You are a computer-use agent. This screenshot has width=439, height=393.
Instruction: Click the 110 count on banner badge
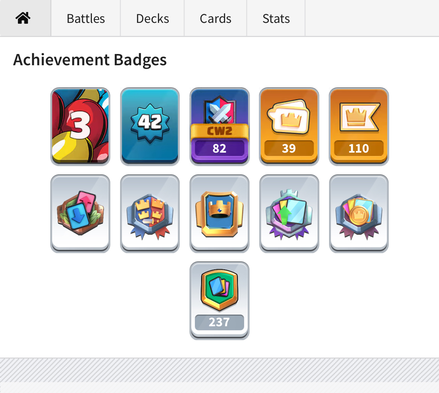[x=359, y=148]
